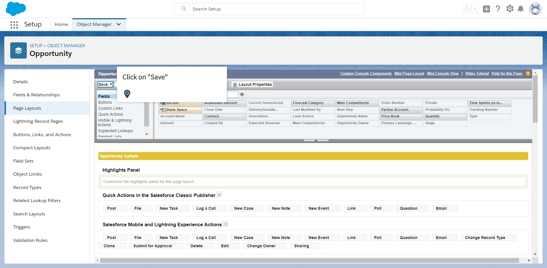This screenshot has width=547, height=268.
Task: Open the Object Manager tab dropdown chevron
Action: pos(119,24)
